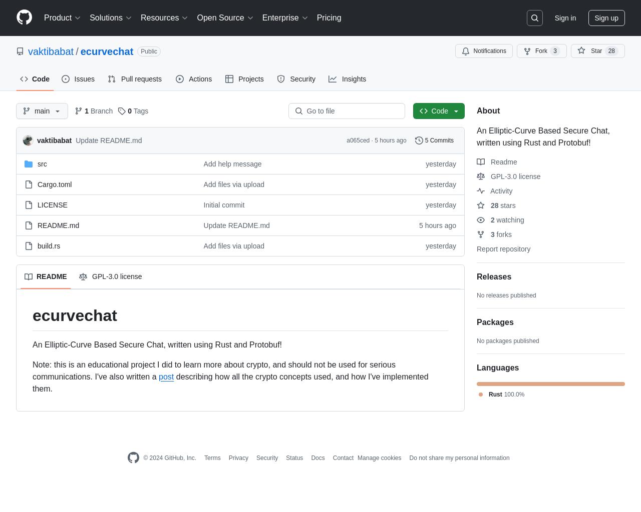This screenshot has width=641, height=512.
Task: Open the vaktibabat owner link
Action: coord(51,51)
